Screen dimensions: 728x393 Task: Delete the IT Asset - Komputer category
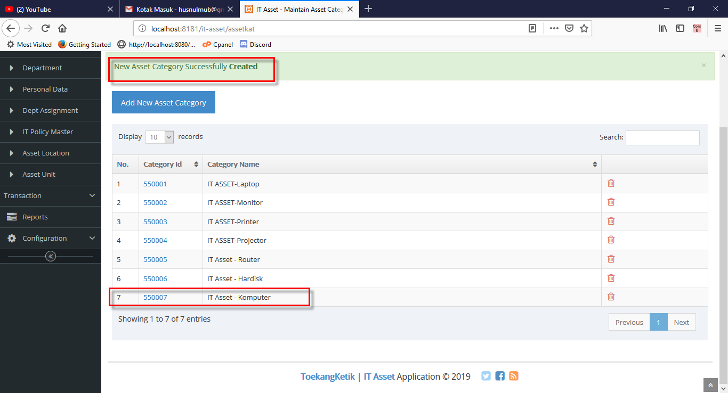click(x=611, y=297)
